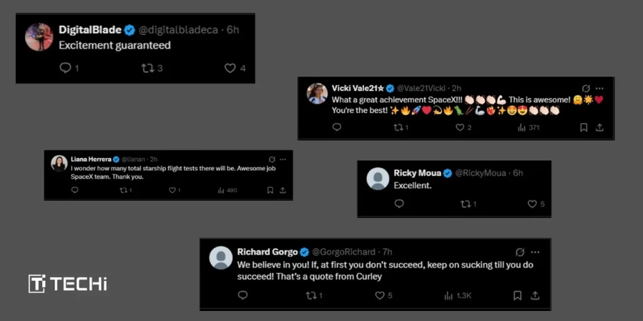Open more options menu on Richard Gorgo's tweet
Screen dimensions: 643x321
point(535,252)
